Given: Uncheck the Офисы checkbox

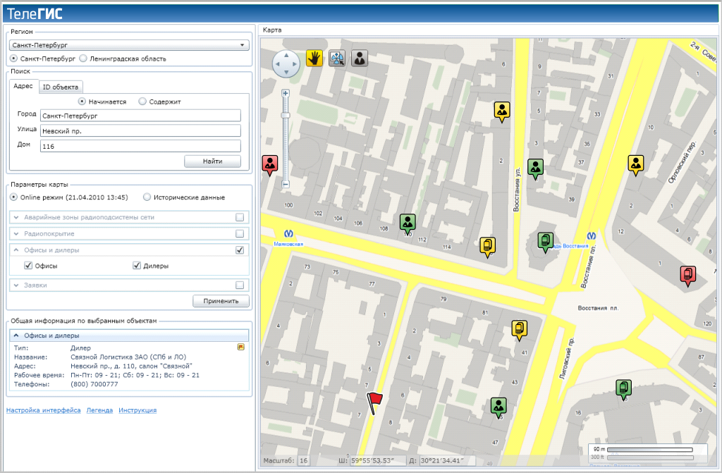Looking at the screenshot, I should coord(28,266).
